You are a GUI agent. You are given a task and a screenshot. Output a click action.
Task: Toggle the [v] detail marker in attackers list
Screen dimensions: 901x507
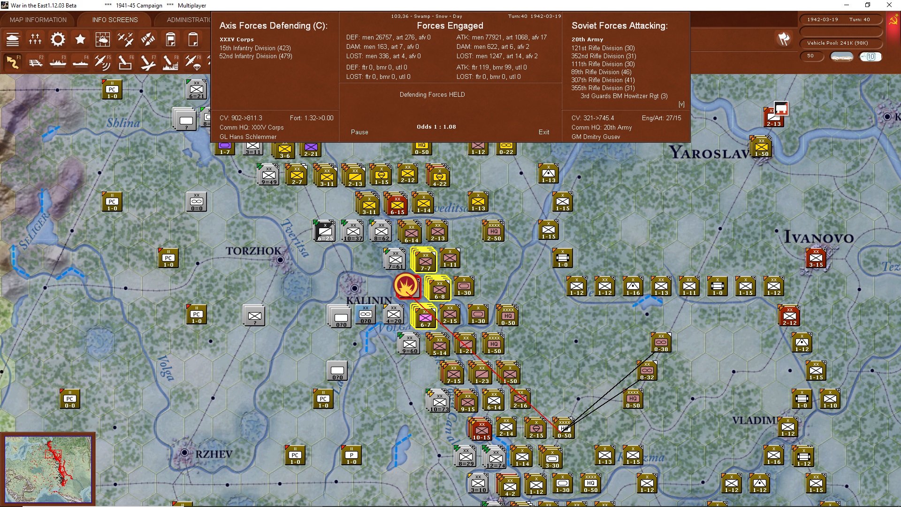(x=681, y=104)
